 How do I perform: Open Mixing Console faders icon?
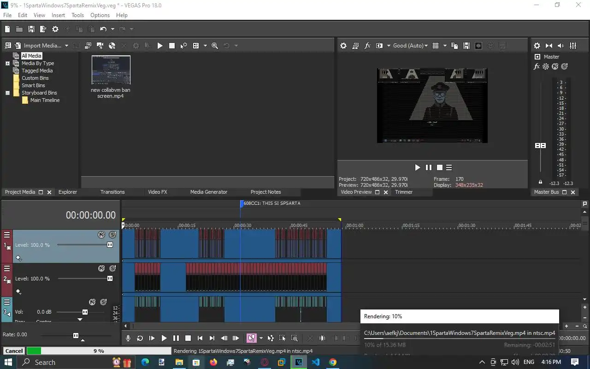coord(573,46)
